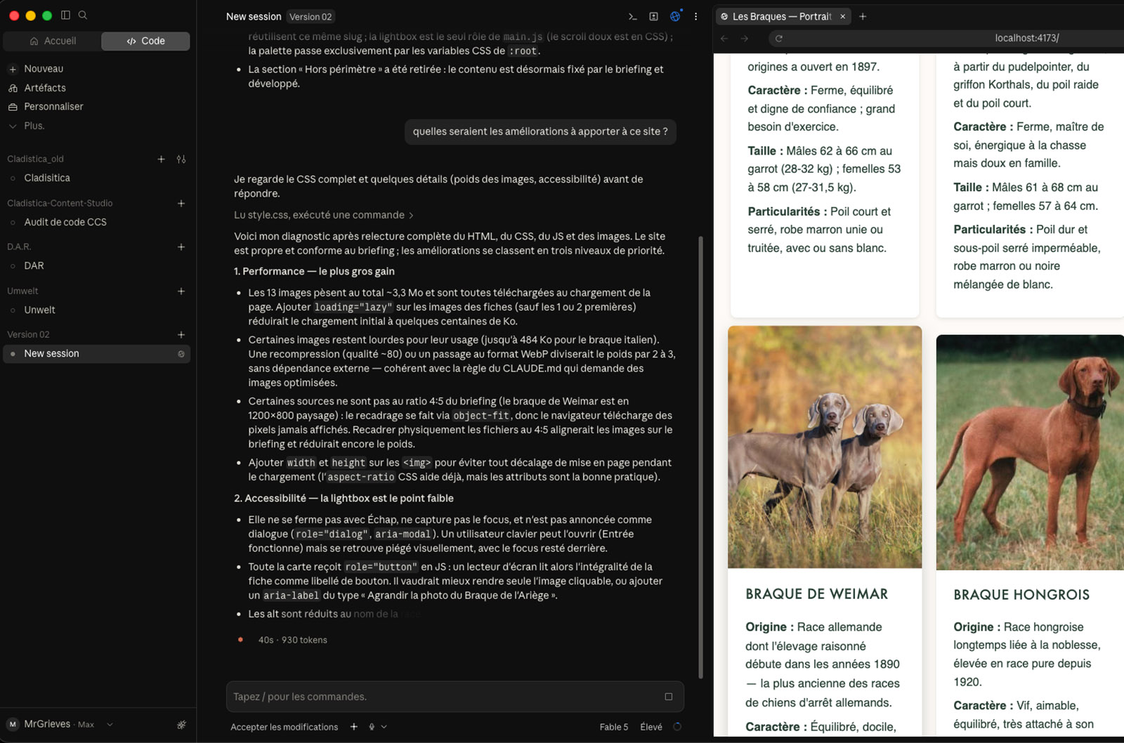Click the chat scrollbar thumb
The width and height of the screenshot is (1124, 743).
point(700,456)
